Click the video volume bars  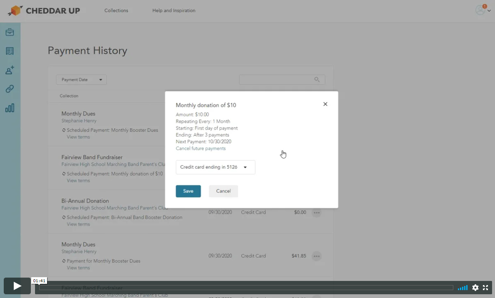click(x=462, y=288)
